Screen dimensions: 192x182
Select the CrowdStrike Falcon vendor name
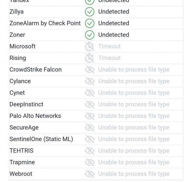35,70
